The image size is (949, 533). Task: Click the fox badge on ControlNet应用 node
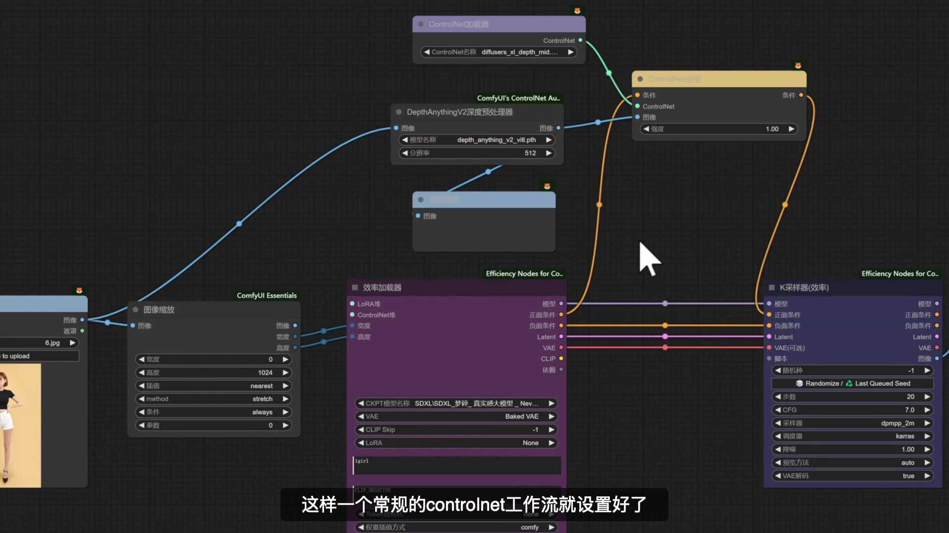tap(797, 65)
